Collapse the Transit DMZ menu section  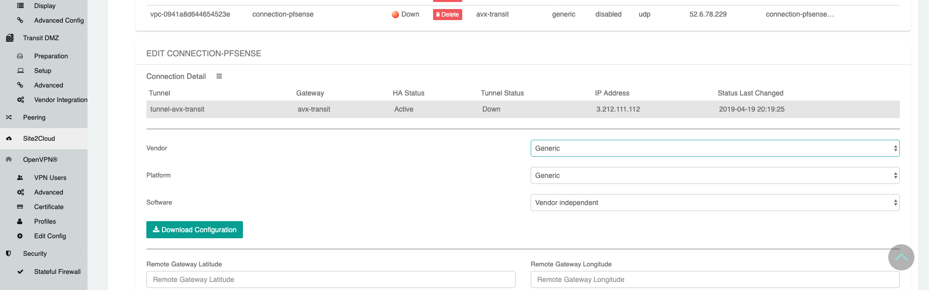tap(79, 38)
